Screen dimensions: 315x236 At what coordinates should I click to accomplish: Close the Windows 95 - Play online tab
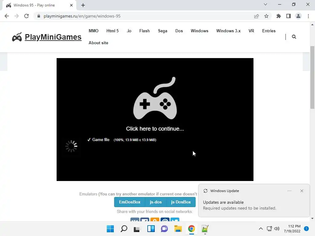point(71,5)
